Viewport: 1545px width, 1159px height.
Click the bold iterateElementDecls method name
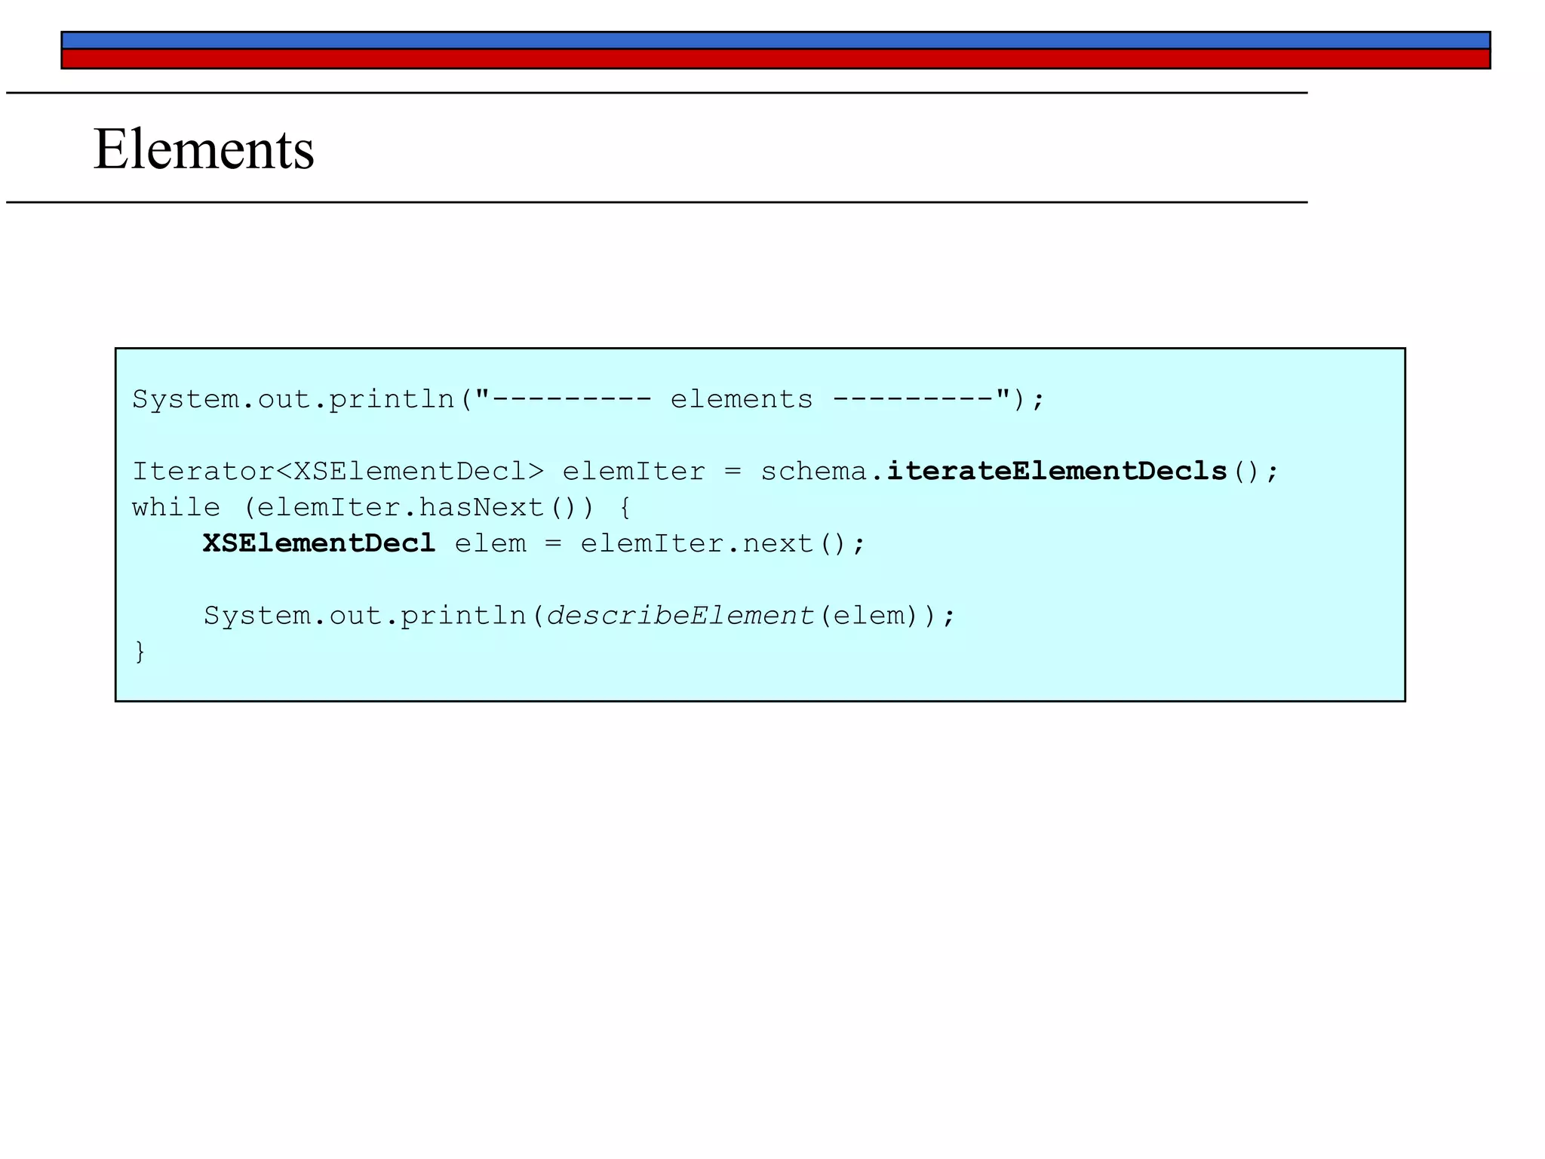click(1057, 472)
